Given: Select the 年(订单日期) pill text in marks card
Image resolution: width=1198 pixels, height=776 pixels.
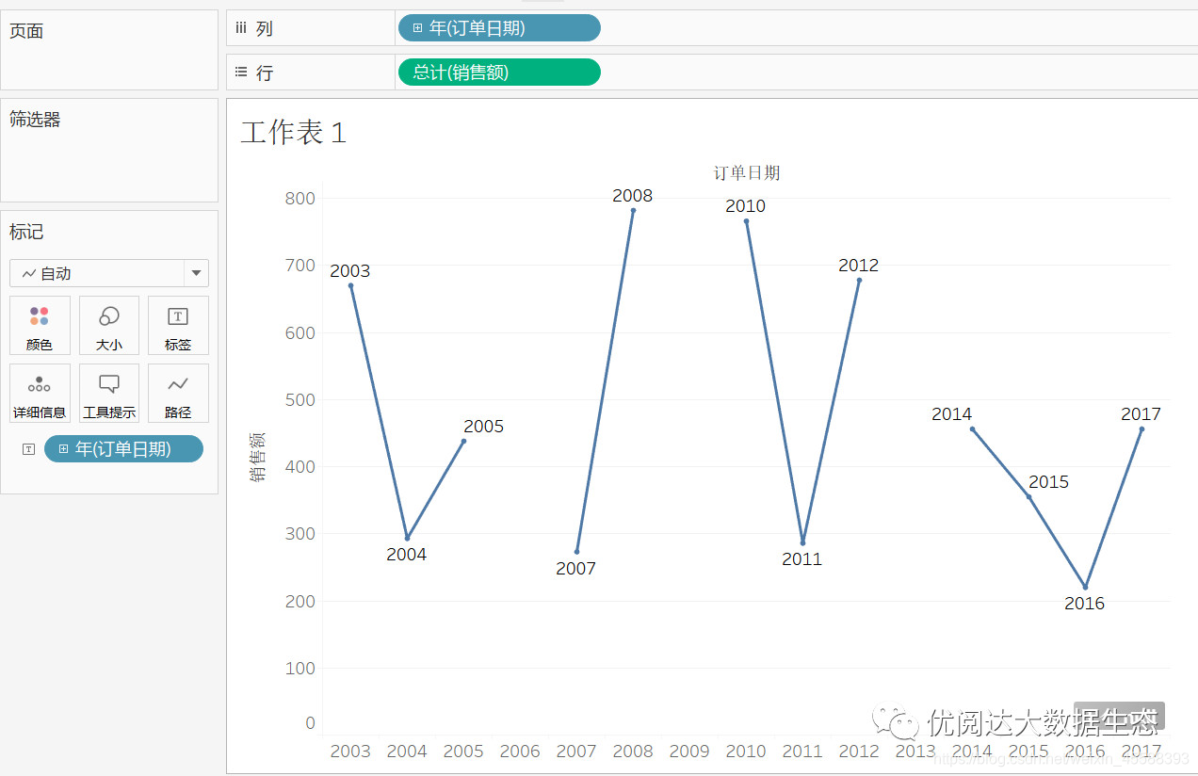Looking at the screenshot, I should [x=123, y=449].
